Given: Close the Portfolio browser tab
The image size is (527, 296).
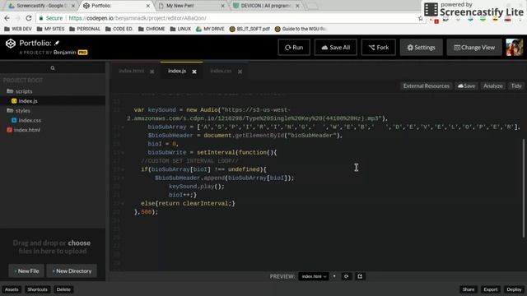Looking at the screenshot, I should coord(148,6).
